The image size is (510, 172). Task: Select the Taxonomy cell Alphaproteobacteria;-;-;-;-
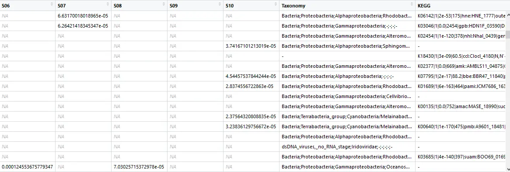347,76
